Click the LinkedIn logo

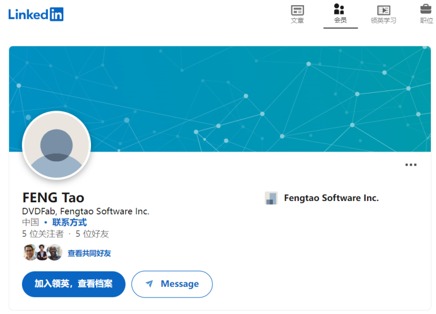click(x=36, y=14)
